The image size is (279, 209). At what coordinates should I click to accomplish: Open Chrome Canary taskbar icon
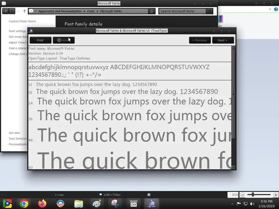click(7, 204)
